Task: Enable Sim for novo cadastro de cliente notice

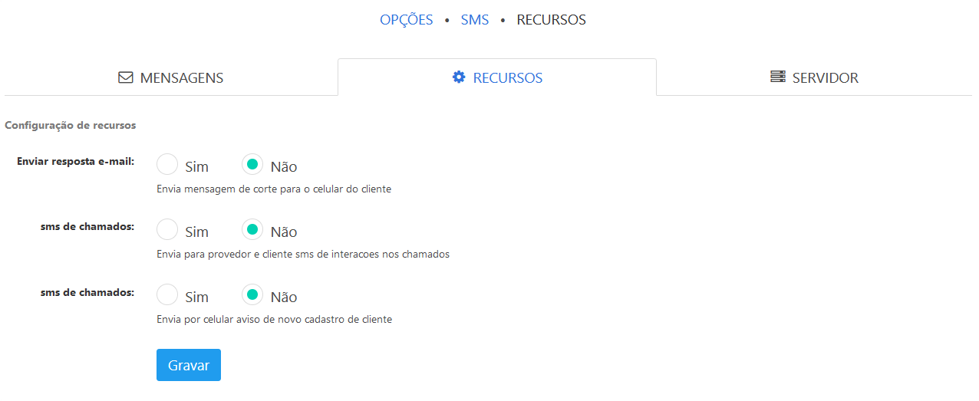Action: (x=167, y=295)
